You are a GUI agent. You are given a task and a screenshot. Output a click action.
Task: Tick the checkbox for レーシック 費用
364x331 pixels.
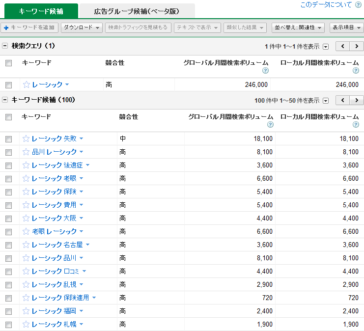[x=8, y=205]
